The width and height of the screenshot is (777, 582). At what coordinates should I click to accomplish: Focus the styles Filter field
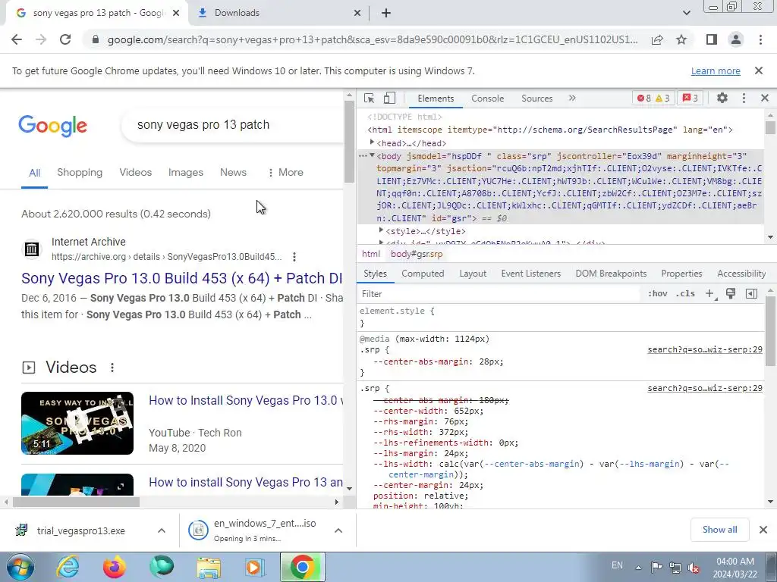499,294
